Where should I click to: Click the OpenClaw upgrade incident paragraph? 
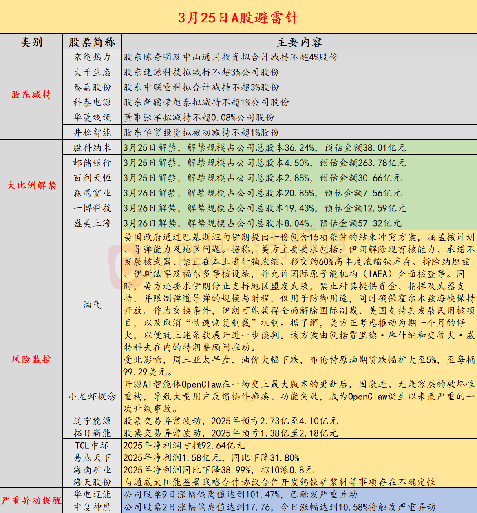click(x=299, y=397)
